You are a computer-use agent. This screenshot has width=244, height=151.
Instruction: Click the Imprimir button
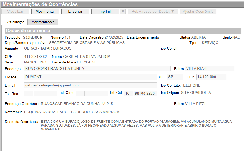pos(105,12)
